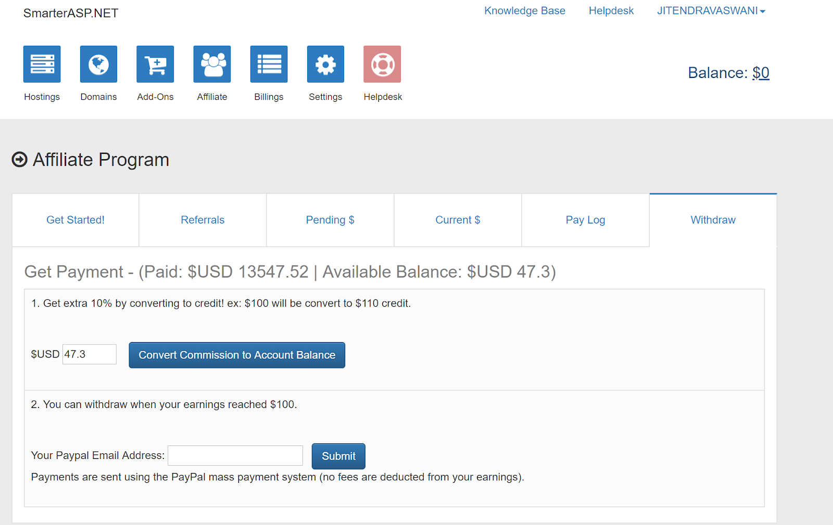833x525 pixels.
Task: Open the Affiliate people icon
Action: click(212, 64)
